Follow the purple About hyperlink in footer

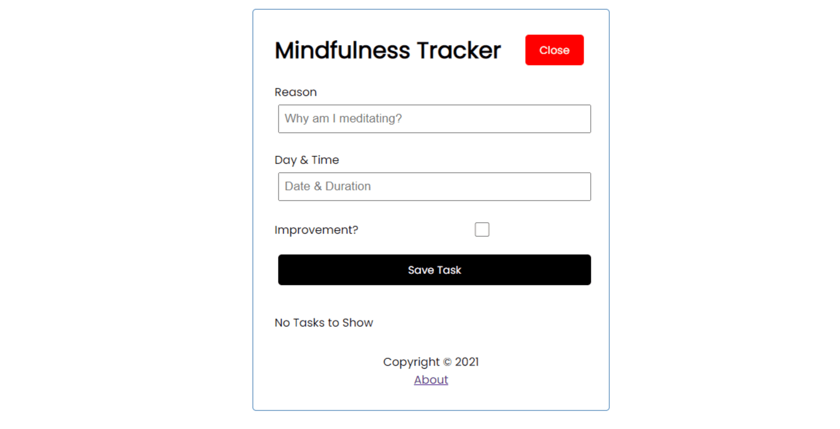[431, 380]
